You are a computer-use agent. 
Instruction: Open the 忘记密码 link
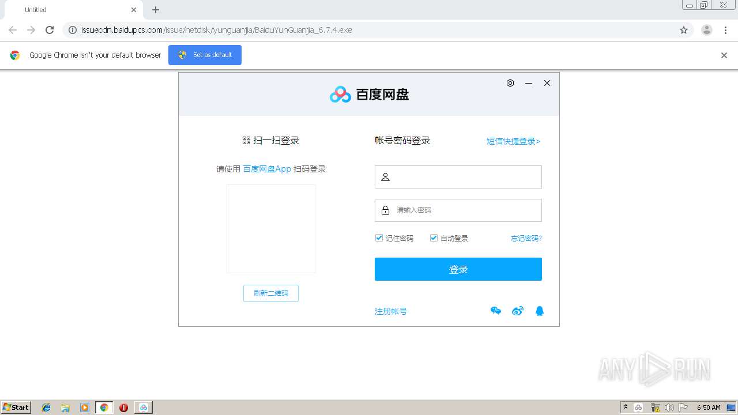point(526,238)
